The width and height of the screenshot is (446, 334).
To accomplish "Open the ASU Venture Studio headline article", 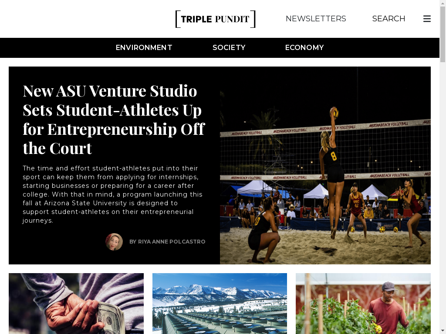I will coord(114,119).
